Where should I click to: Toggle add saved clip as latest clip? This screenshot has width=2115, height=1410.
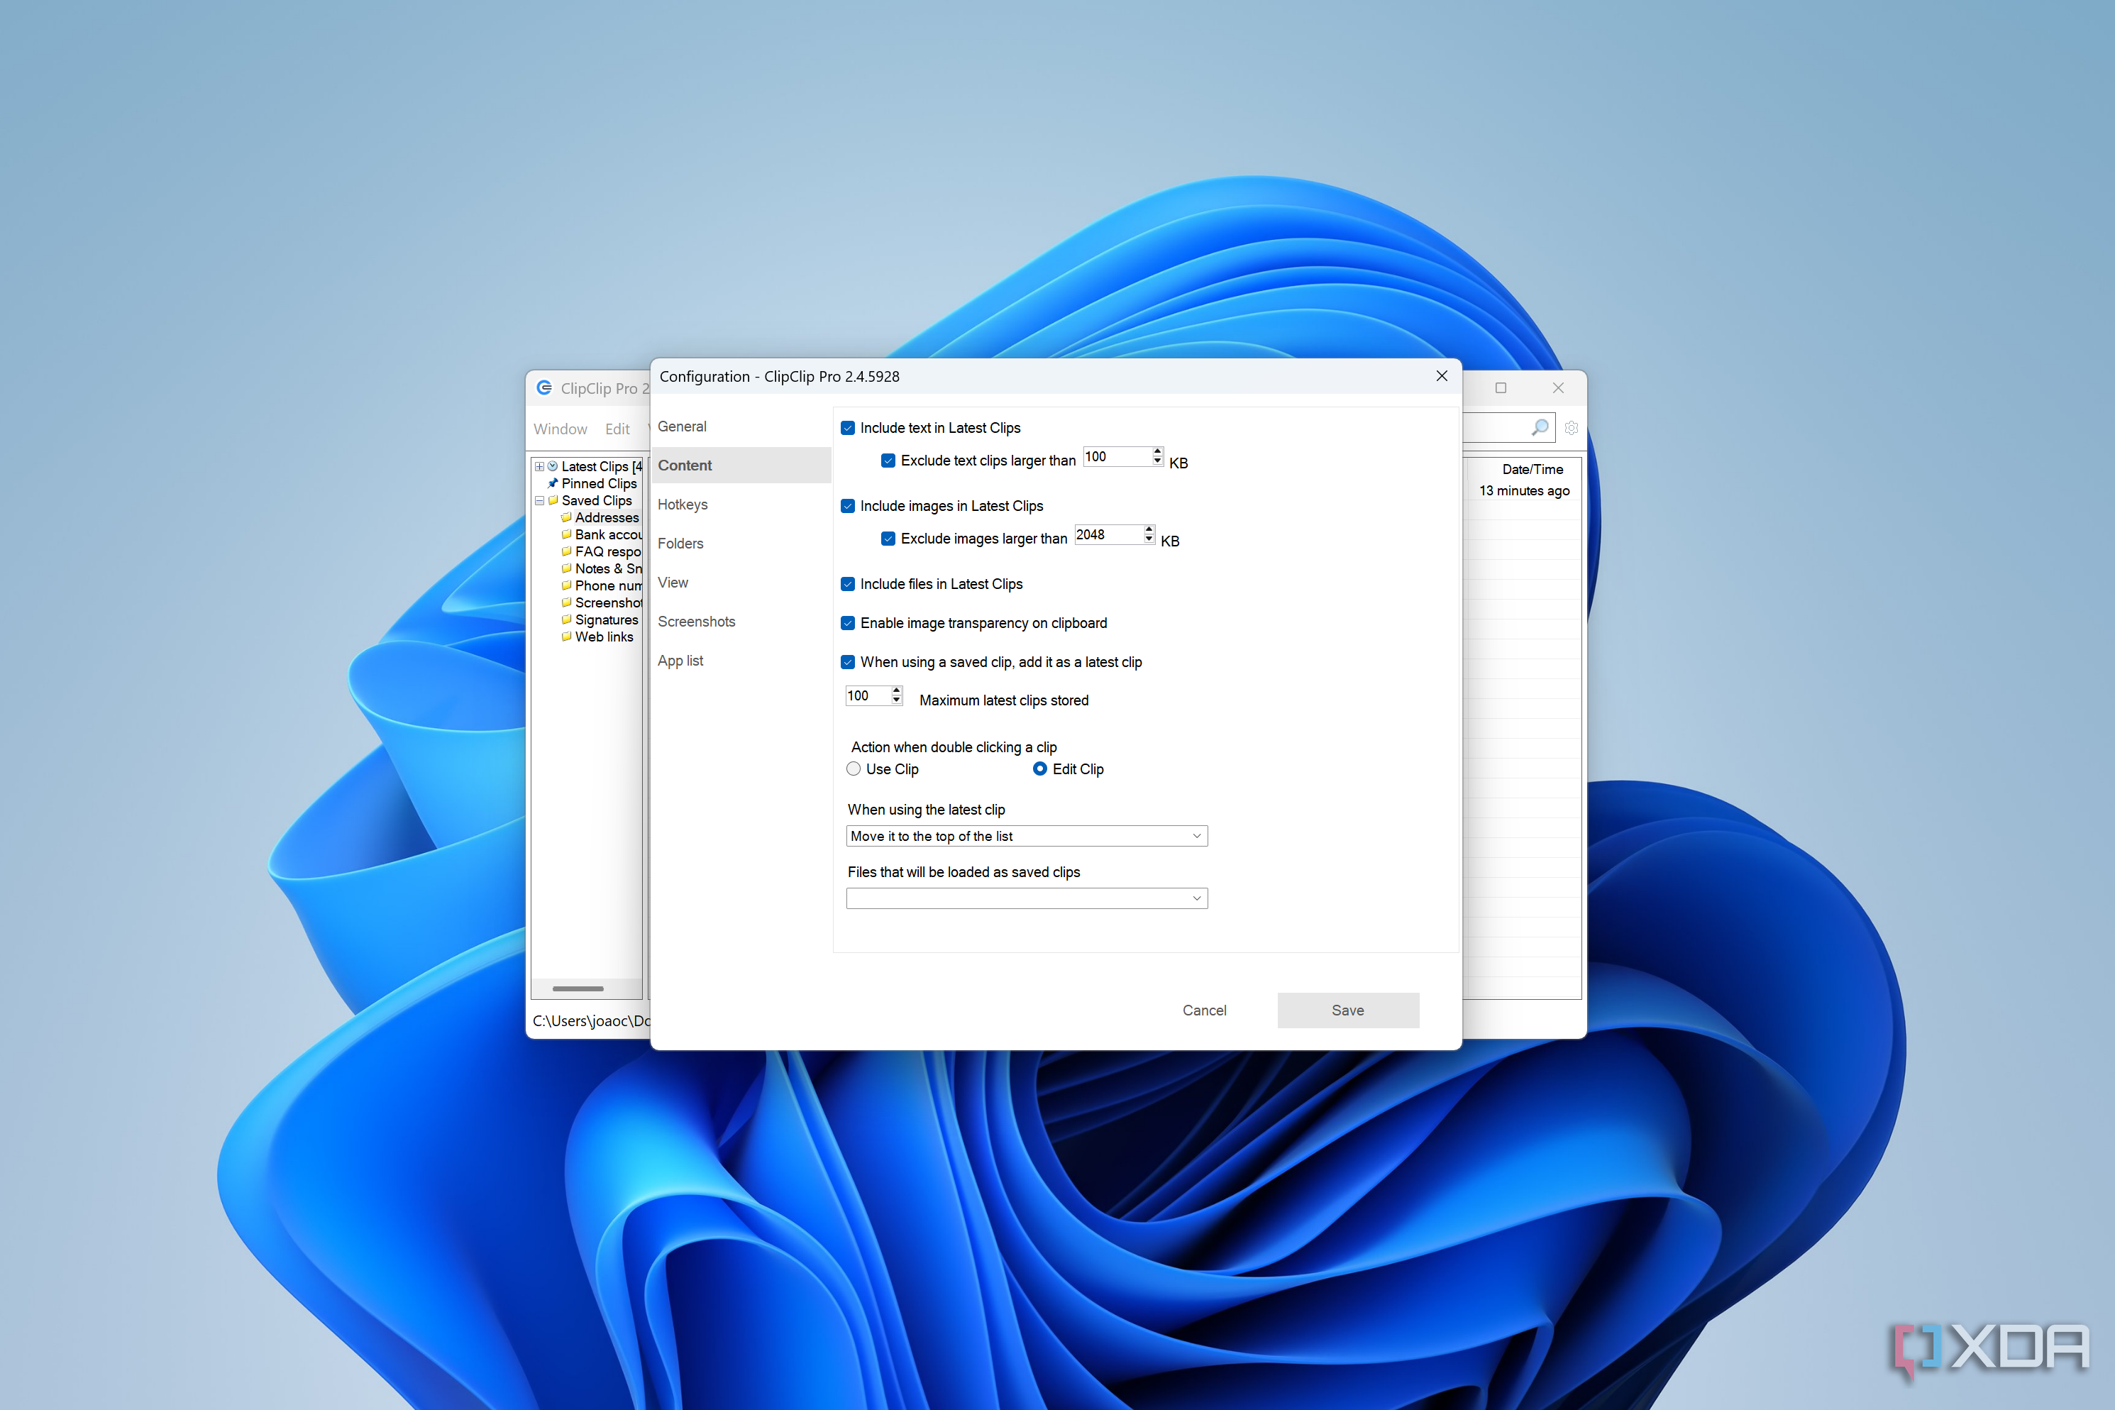pyautogui.click(x=848, y=662)
